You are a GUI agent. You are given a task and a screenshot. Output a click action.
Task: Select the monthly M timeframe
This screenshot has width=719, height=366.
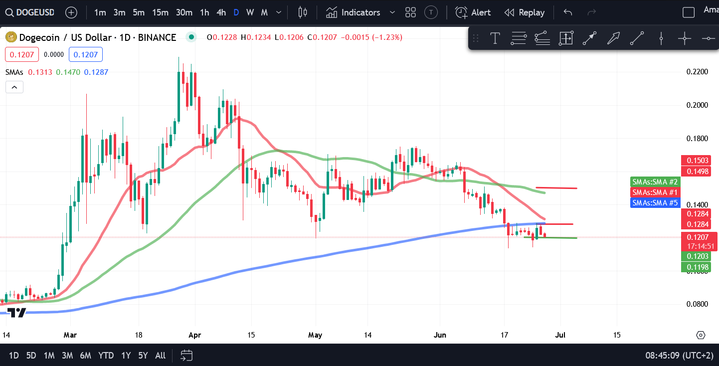[x=264, y=12]
